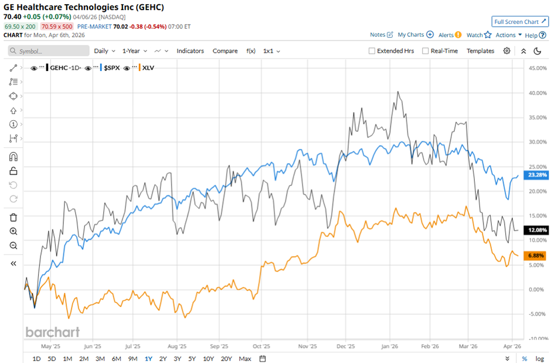
Task: Click the black GEHC color bar
Action: 47,68
